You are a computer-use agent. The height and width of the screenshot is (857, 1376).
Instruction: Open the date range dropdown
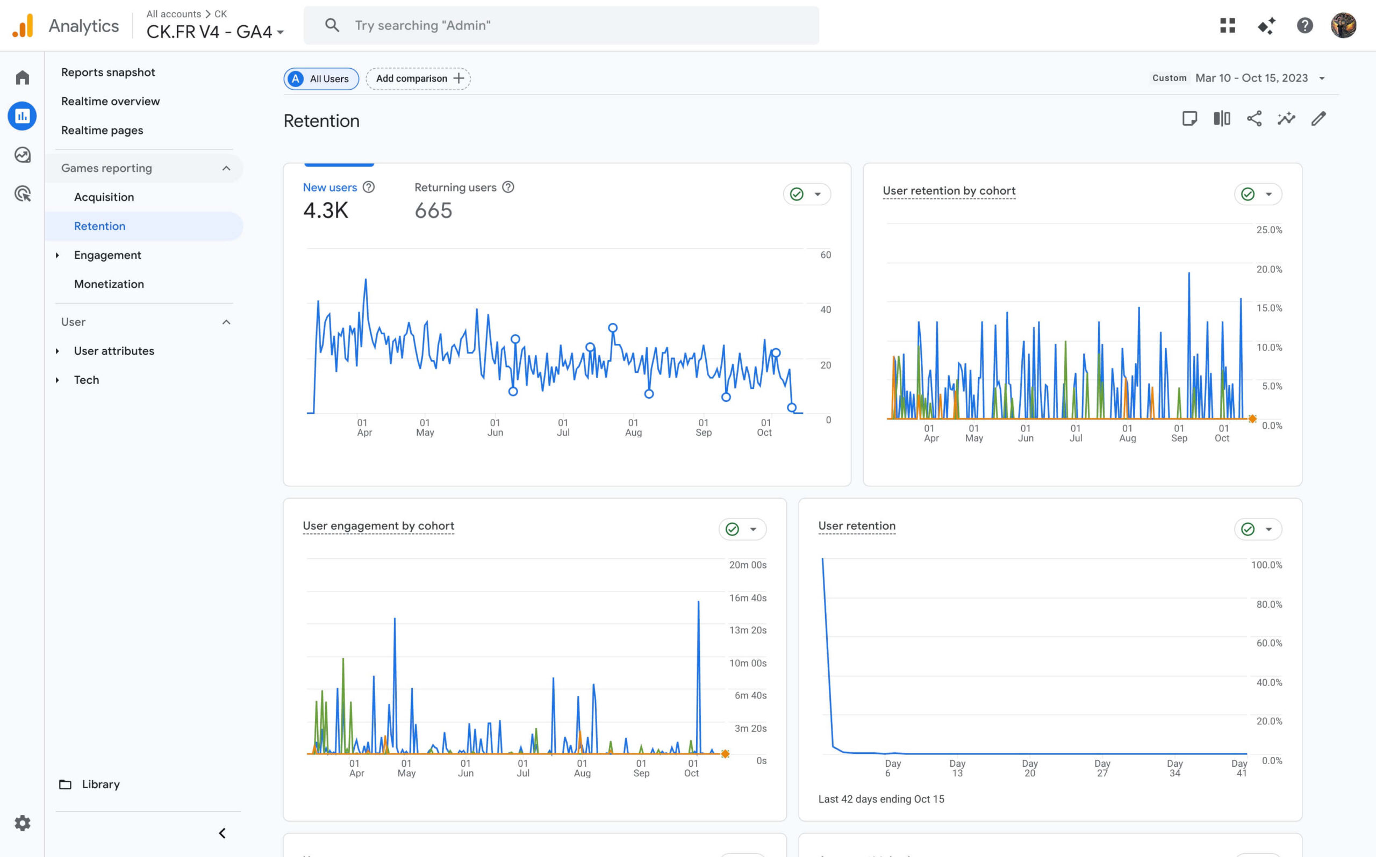click(1251, 78)
